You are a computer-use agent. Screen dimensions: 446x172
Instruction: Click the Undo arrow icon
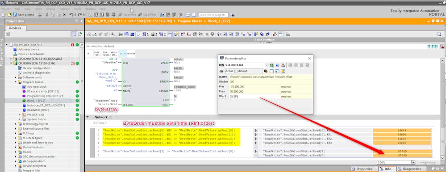(72, 14)
